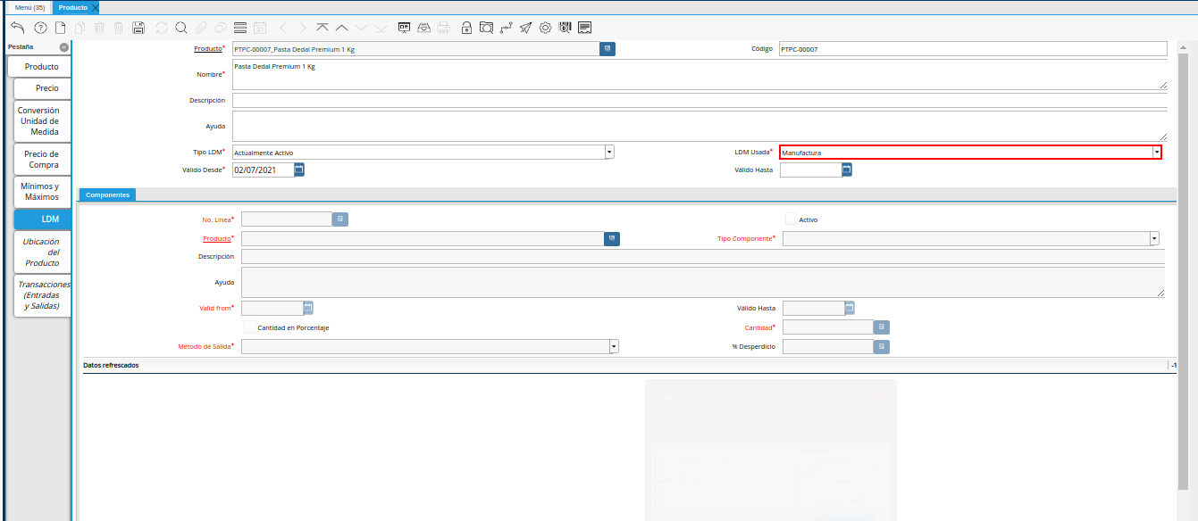The width and height of the screenshot is (1198, 521).
Task: Go to the previous record with the up arrow
Action: coord(341,28)
